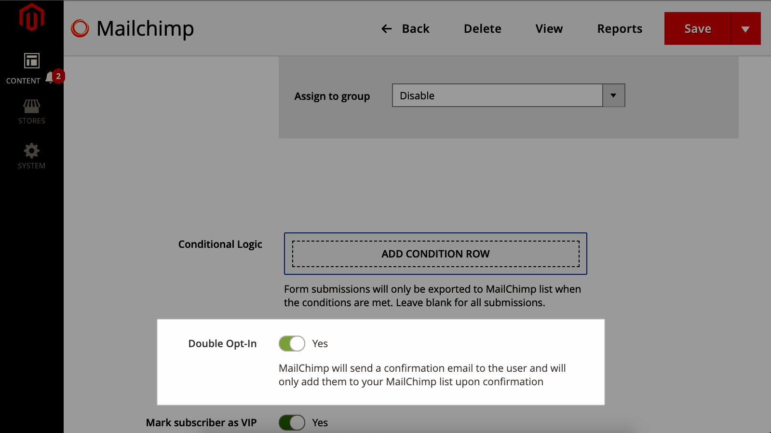Click the Mailchimp orange ring logo
The height and width of the screenshot is (433, 771).
pos(80,28)
